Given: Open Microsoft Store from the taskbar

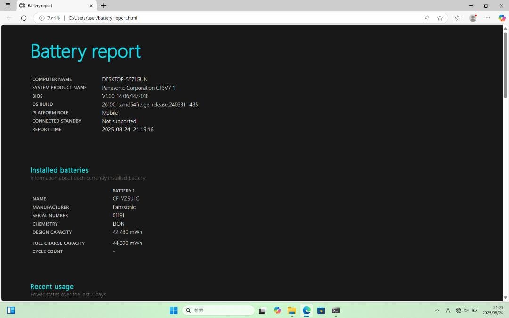Looking at the screenshot, I should click(x=321, y=310).
